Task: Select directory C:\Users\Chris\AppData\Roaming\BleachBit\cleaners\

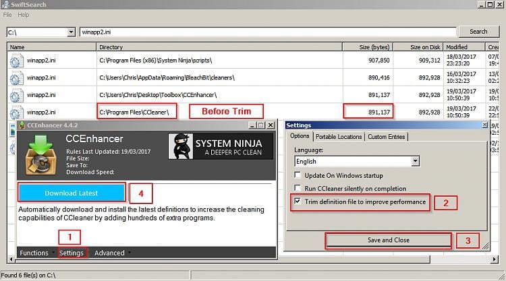Action: click(167, 77)
